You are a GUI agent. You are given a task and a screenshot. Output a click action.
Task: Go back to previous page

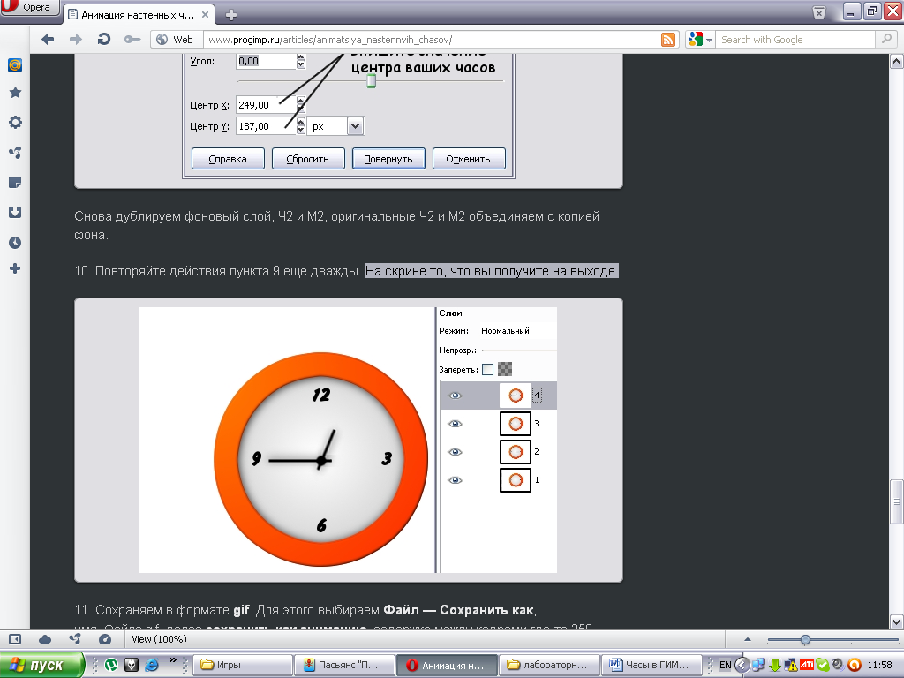tap(48, 39)
